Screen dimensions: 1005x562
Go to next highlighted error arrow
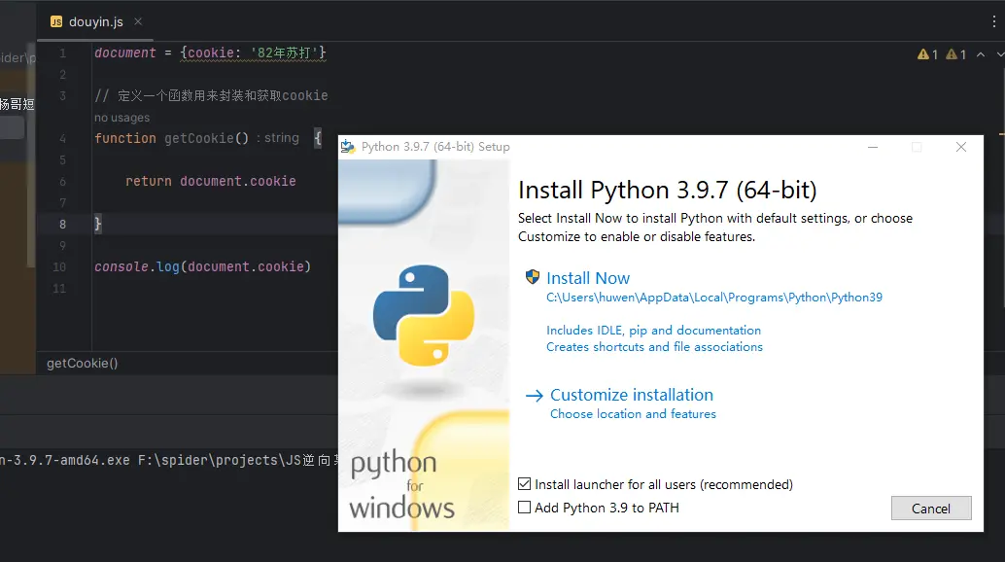(x=1000, y=54)
